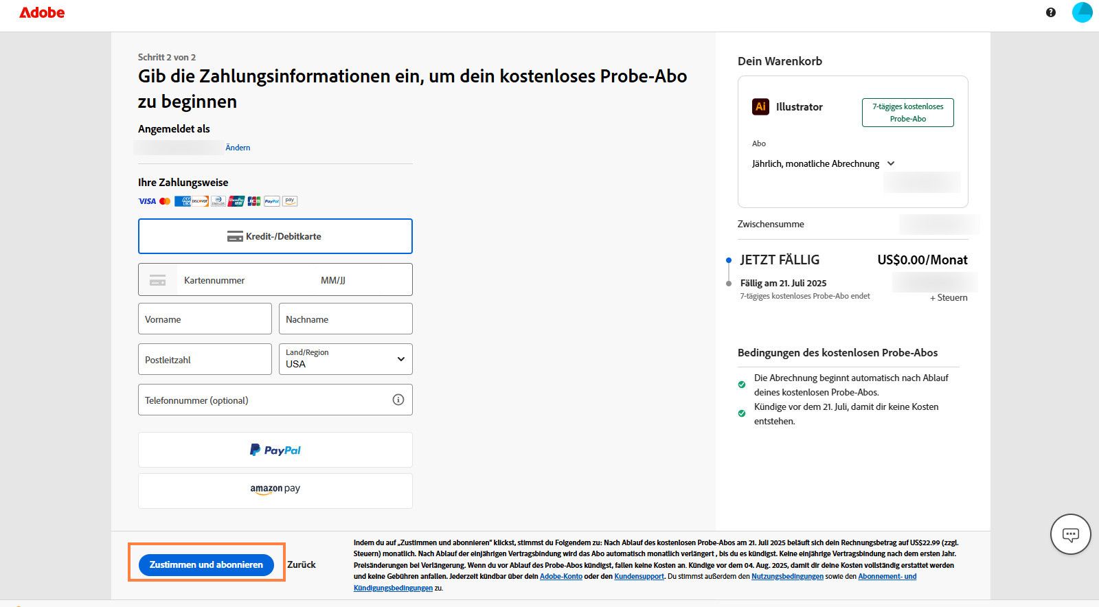This screenshot has height=607, width=1099.
Task: Click the JCB card logo
Action: [x=254, y=201]
